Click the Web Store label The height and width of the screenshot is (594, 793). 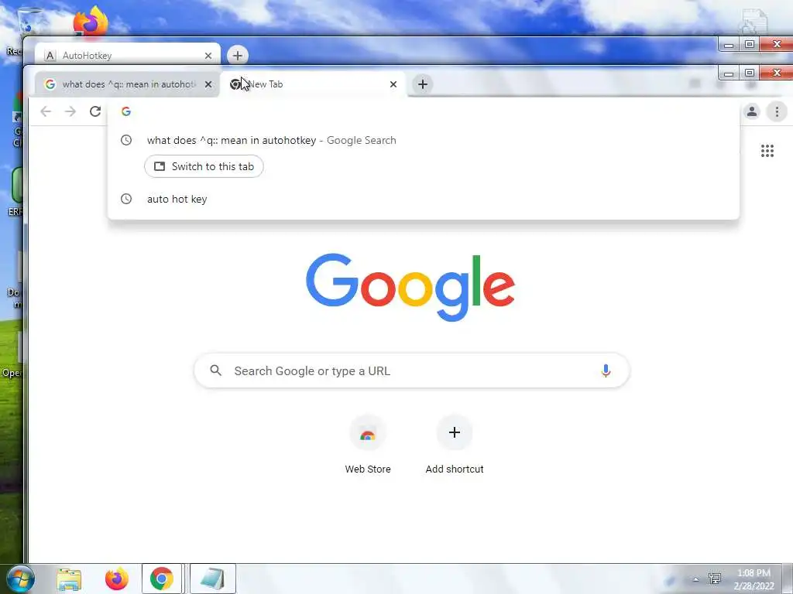click(x=368, y=469)
